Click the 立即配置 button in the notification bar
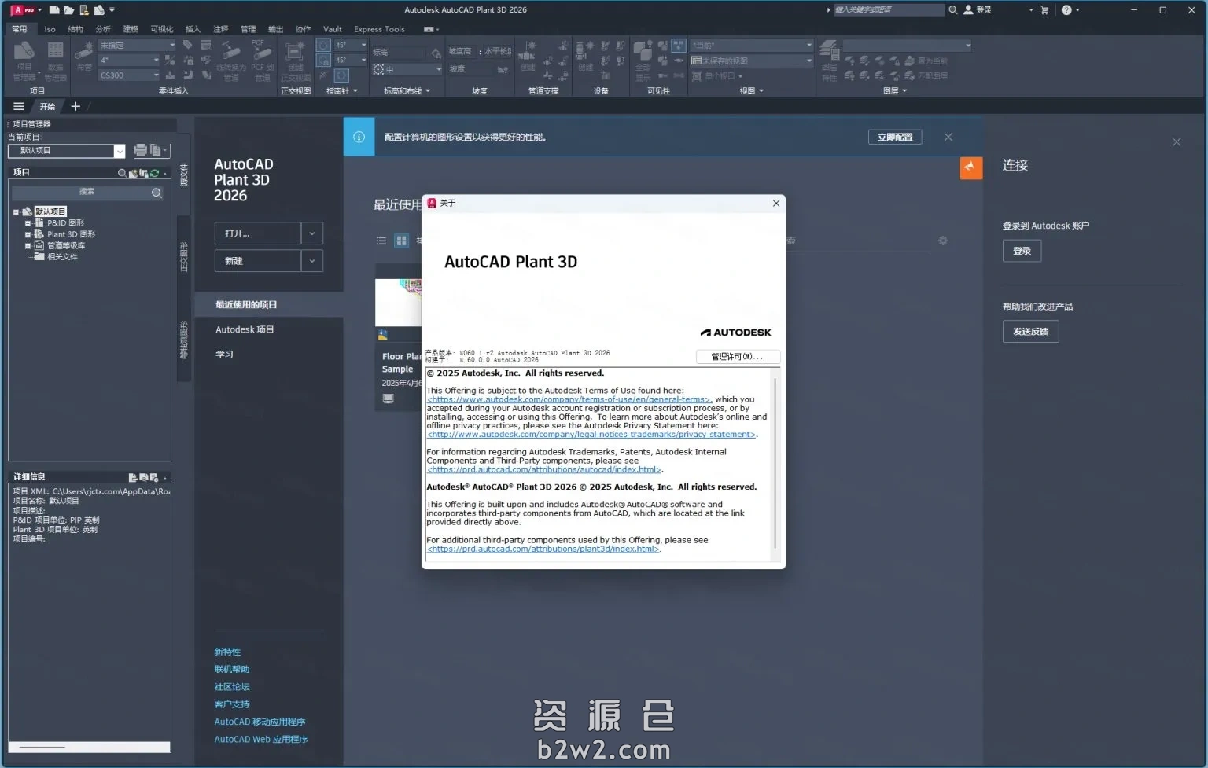This screenshot has height=768, width=1208. coord(894,137)
